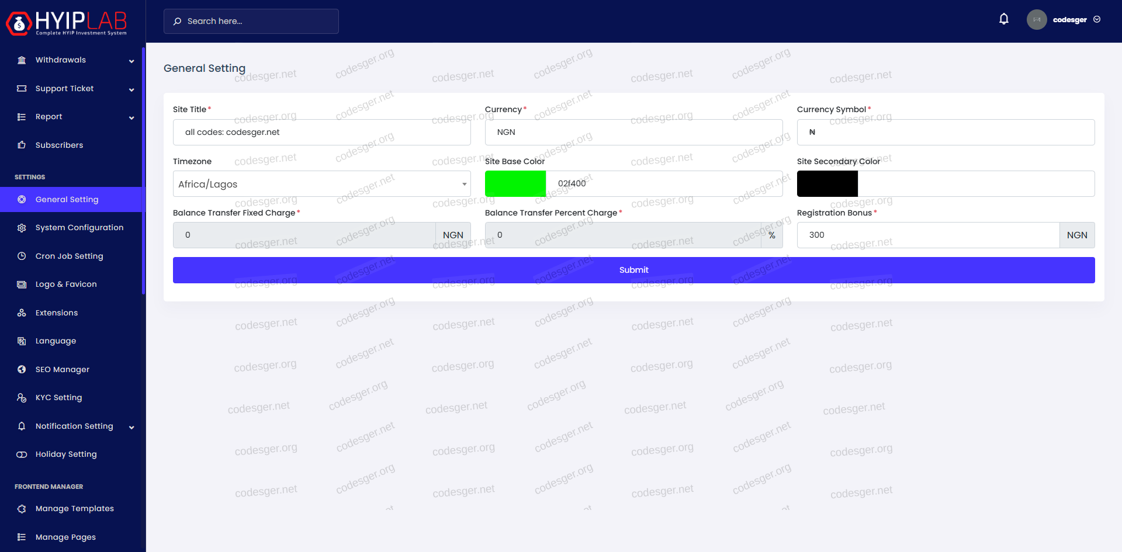
Task: Click the Extensions icon in sidebar
Action: 22,313
